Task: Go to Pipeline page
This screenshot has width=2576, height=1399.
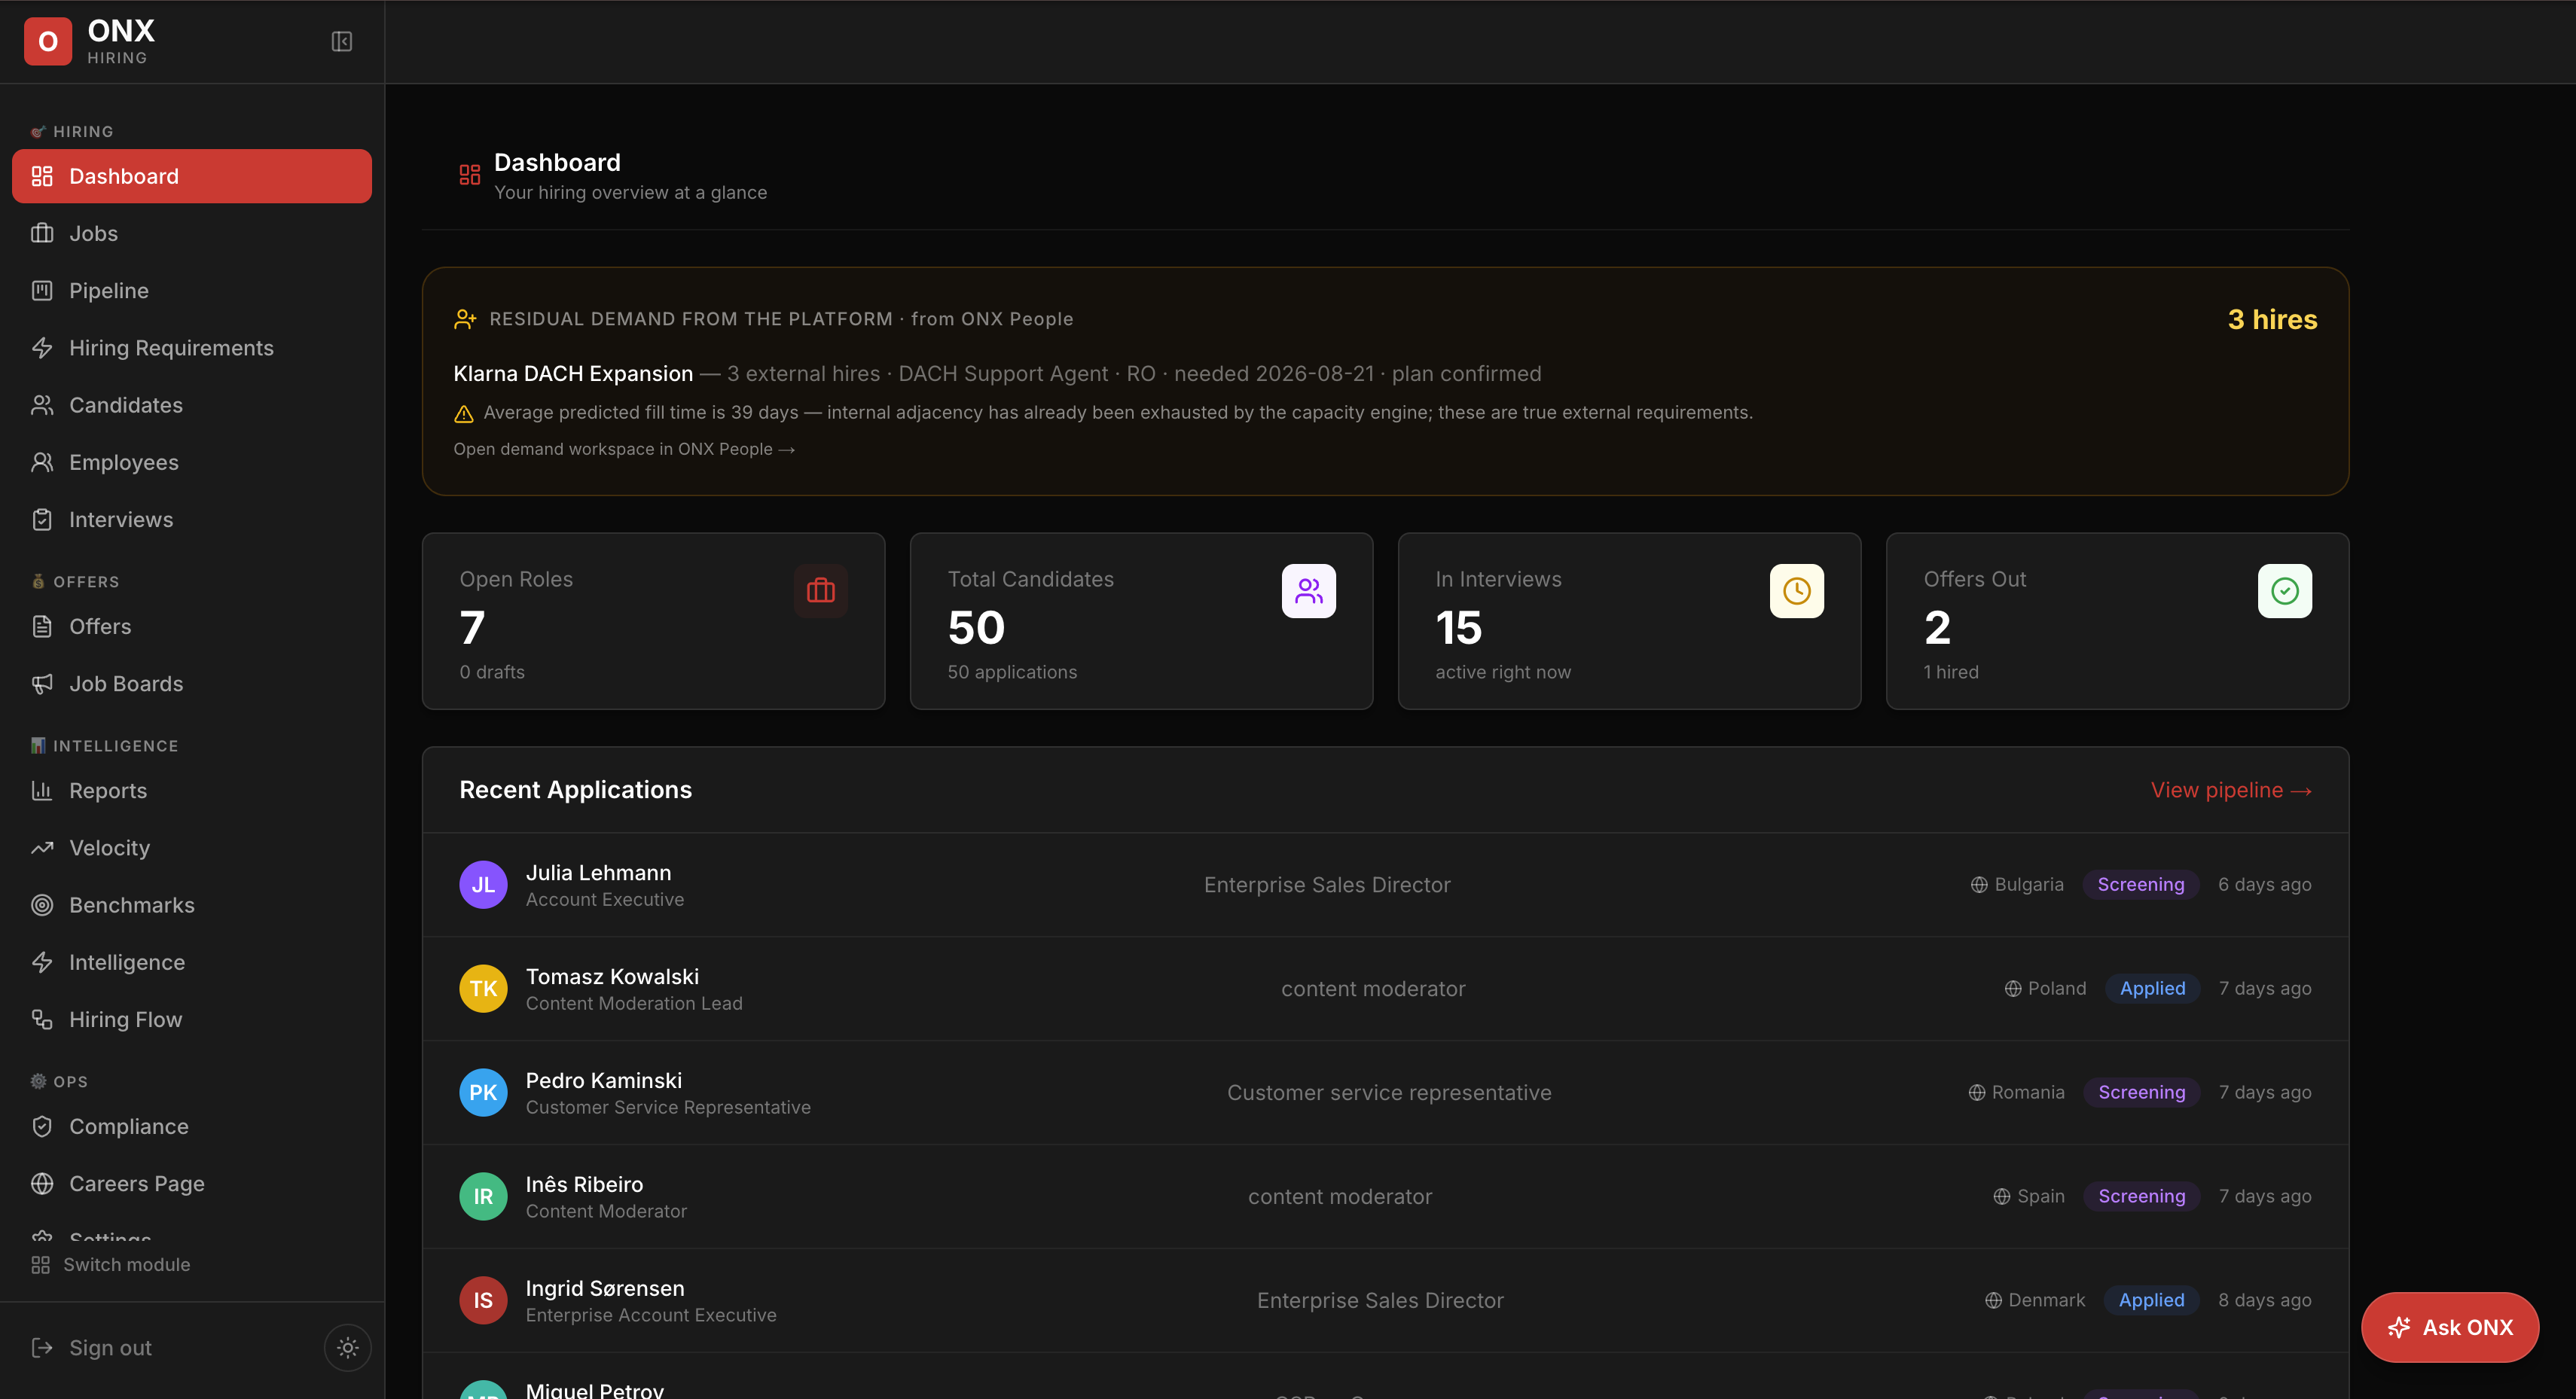Action: (192, 290)
